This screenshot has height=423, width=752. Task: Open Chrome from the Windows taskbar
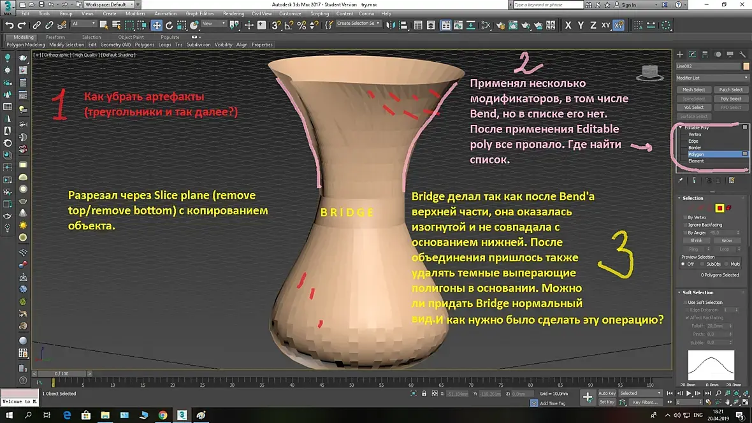tap(163, 415)
